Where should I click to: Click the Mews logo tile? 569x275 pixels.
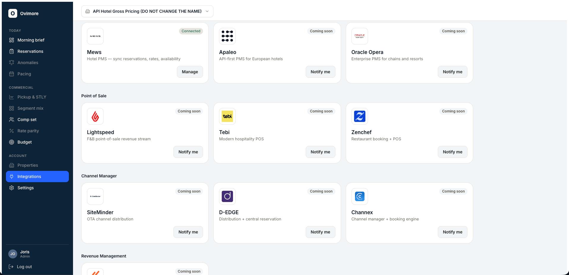pos(95,36)
